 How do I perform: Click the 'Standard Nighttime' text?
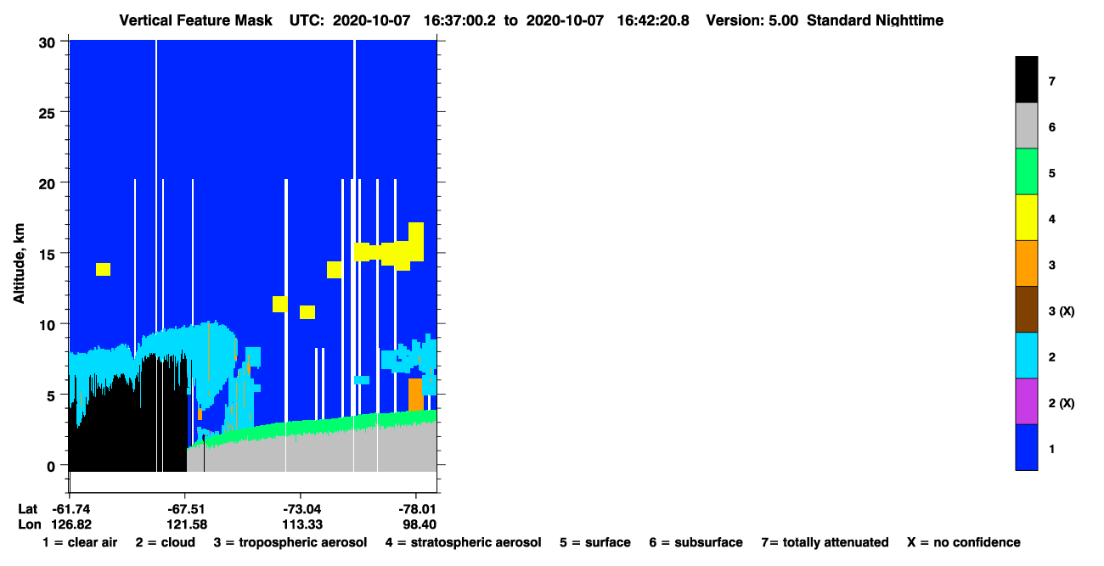[876, 20]
